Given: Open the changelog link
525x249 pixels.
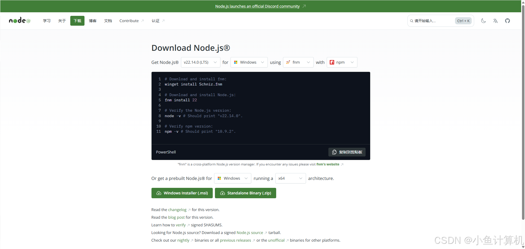Looking at the screenshot, I should click(x=177, y=210).
